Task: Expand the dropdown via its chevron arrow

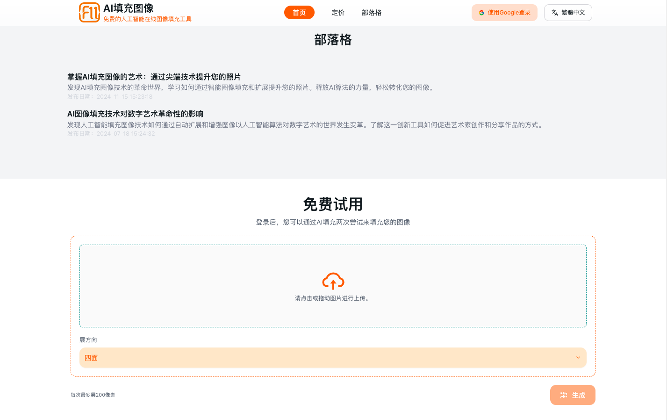Action: pos(578,357)
